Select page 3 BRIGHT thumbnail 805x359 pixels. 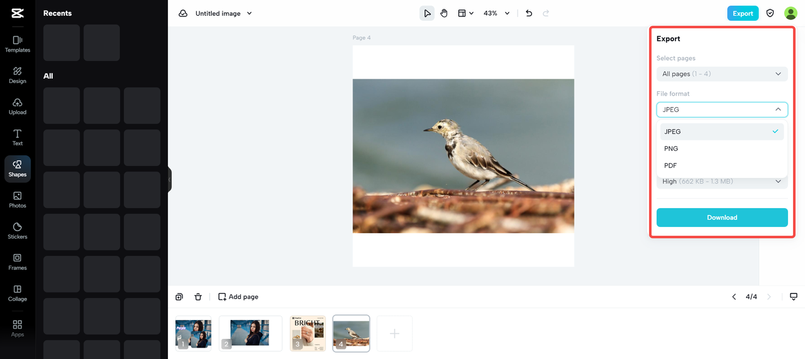(x=308, y=333)
